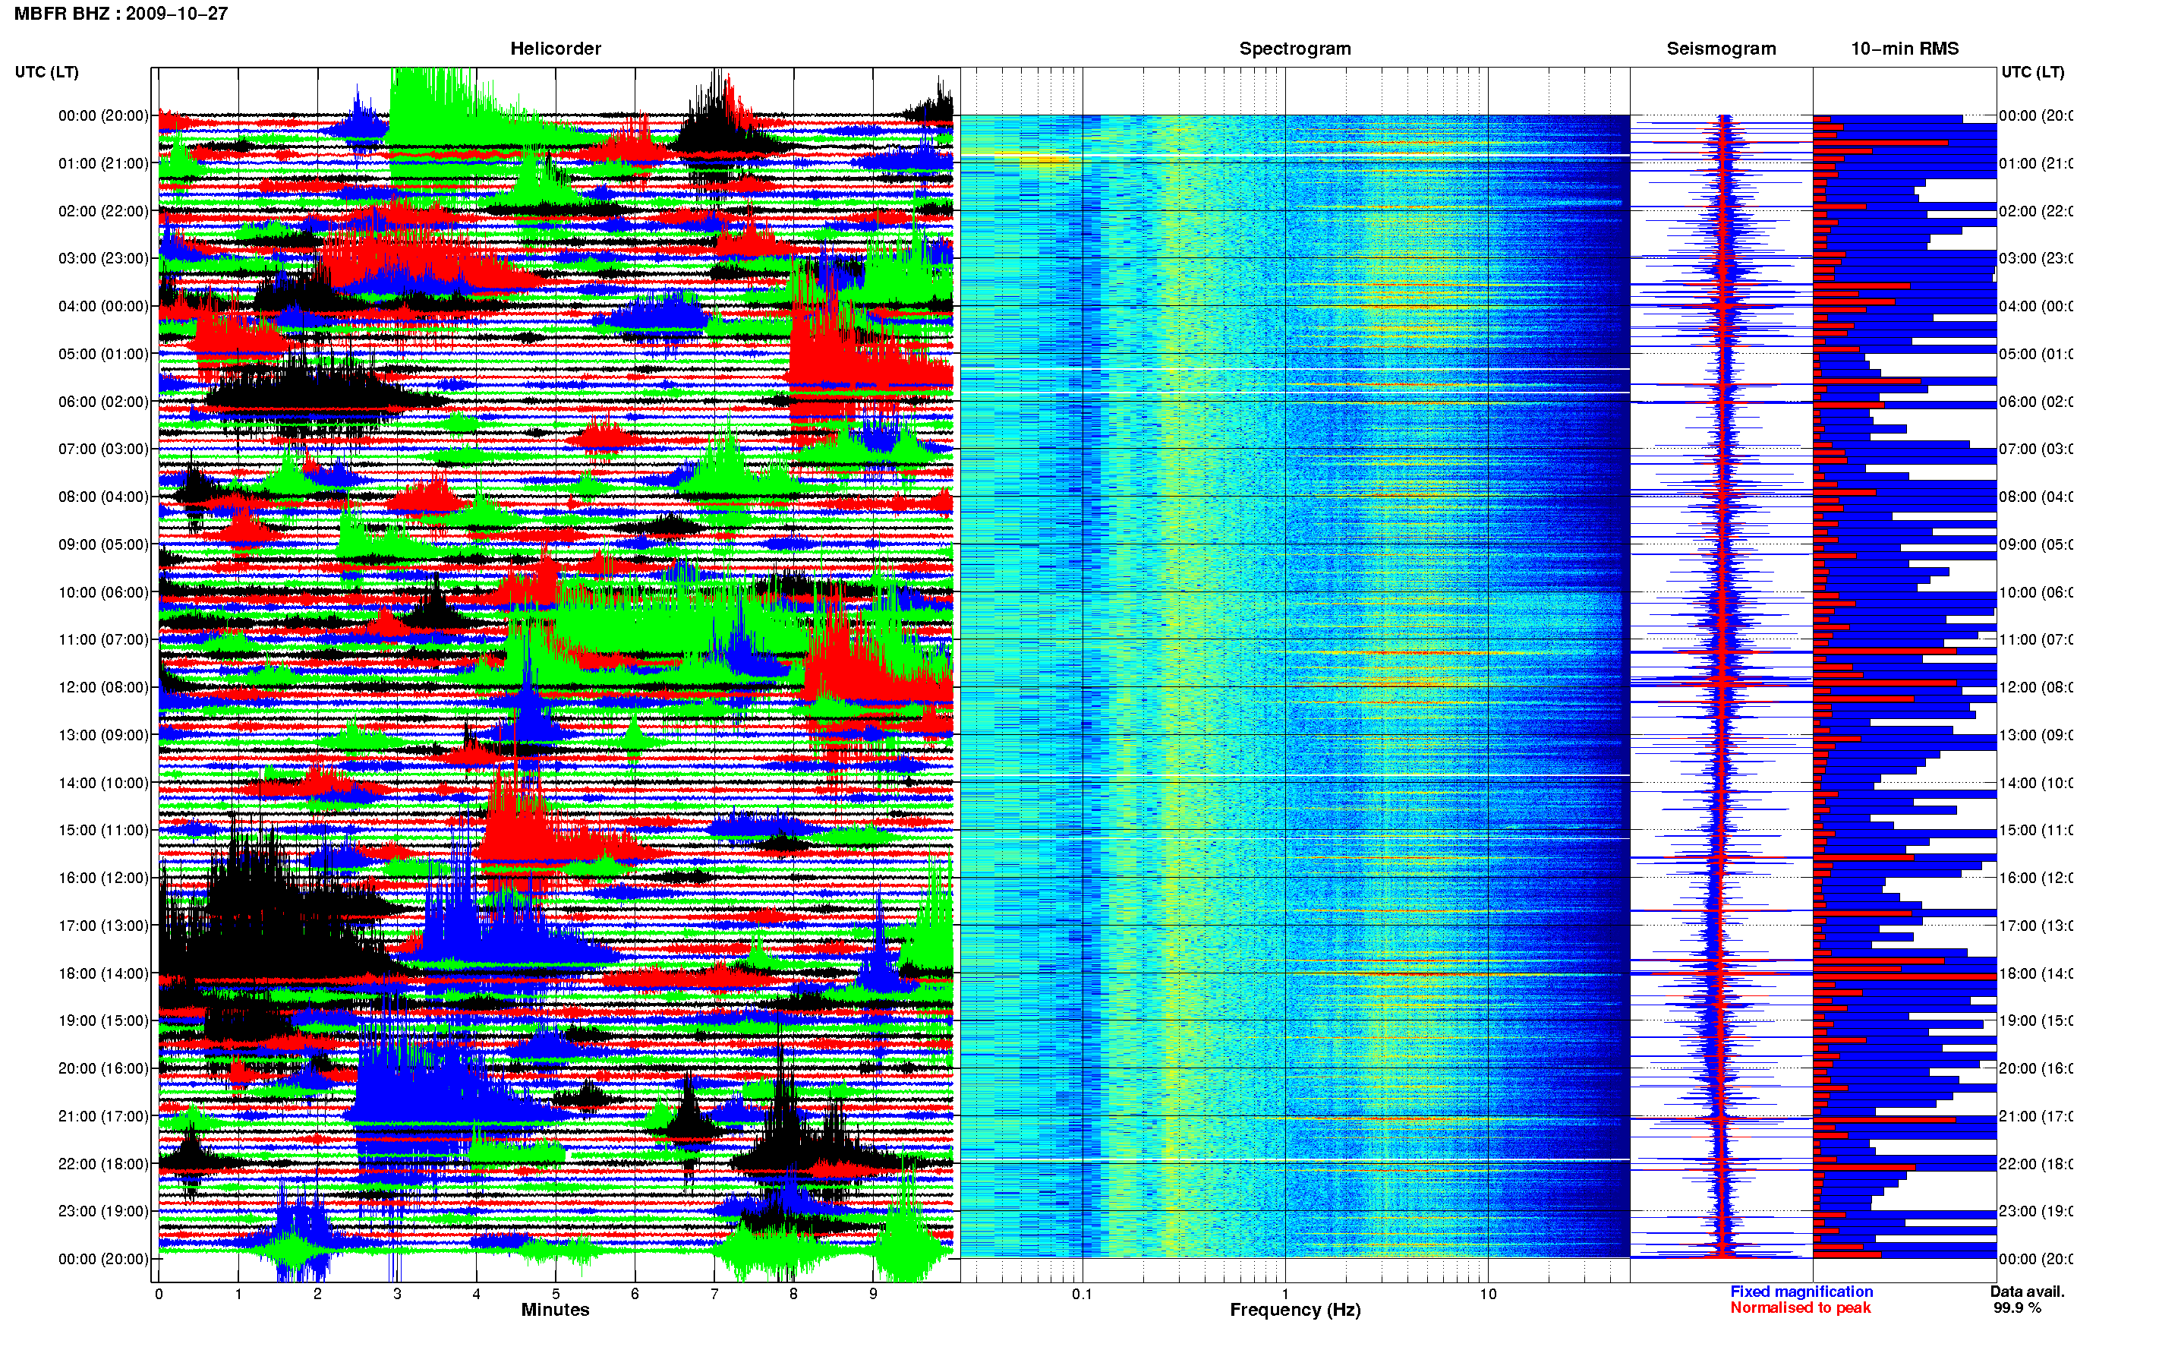Click the left 12:00 (08:00) time label

click(103, 686)
